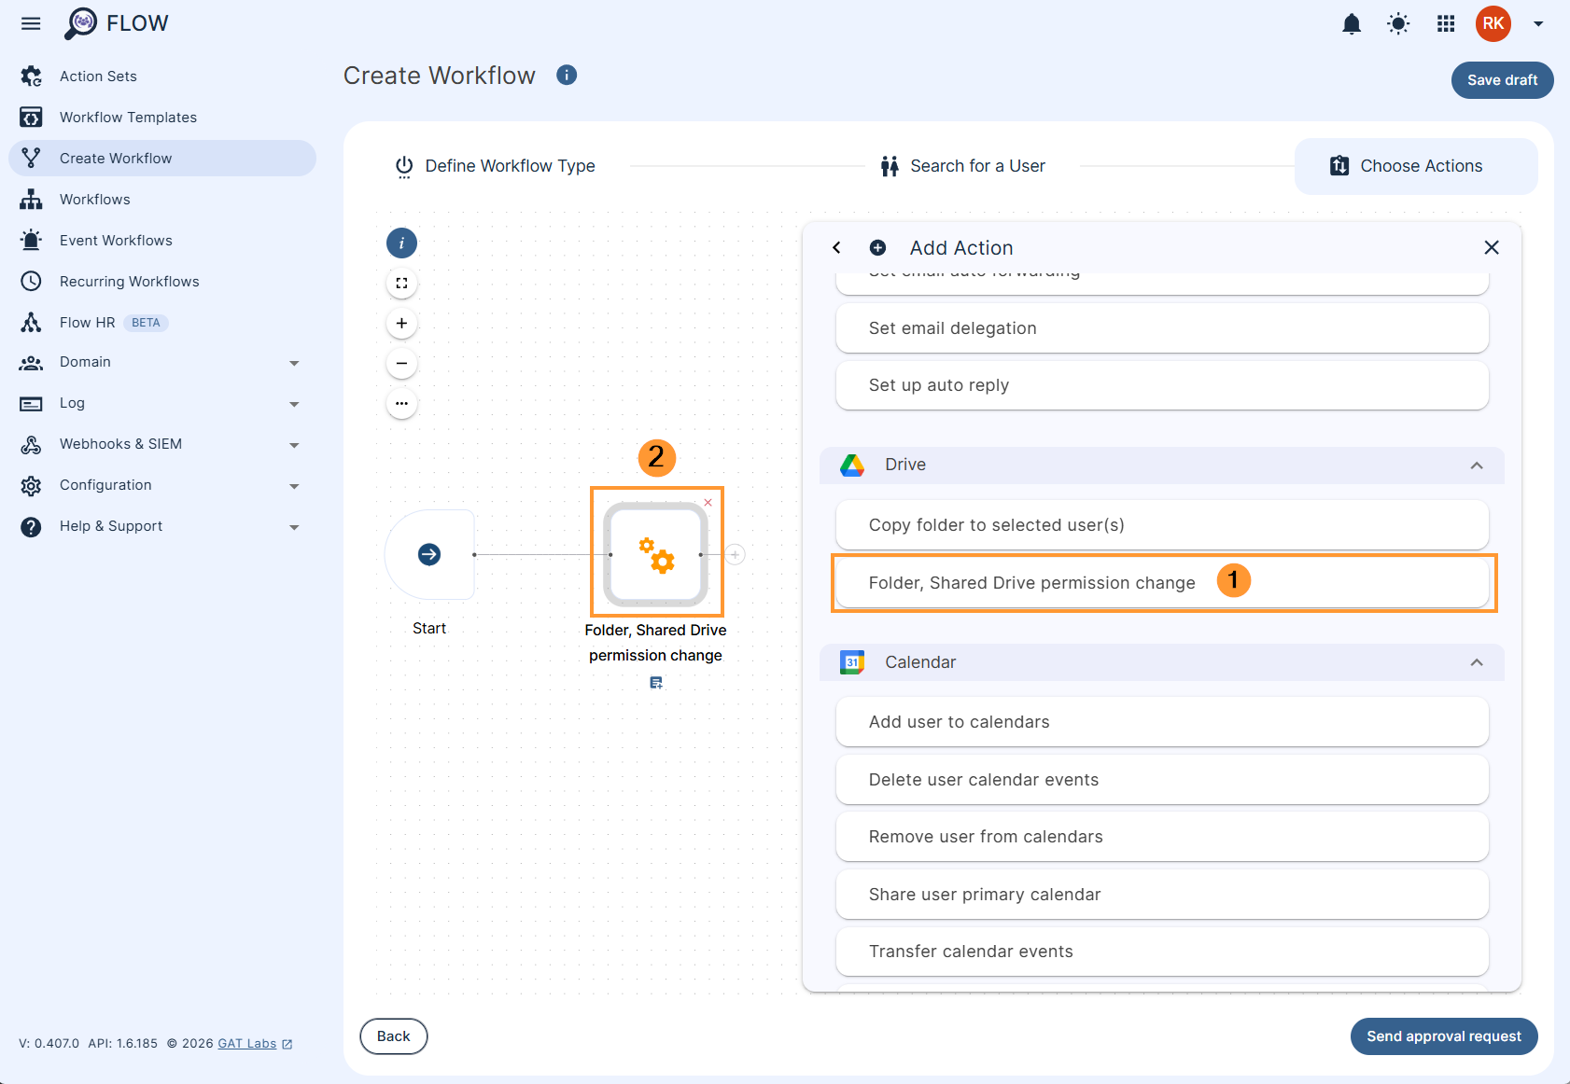Click the add-note icon below the node
The width and height of the screenshot is (1570, 1084).
click(656, 683)
